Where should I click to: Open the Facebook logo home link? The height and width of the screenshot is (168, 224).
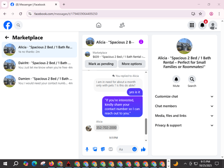tap(8, 25)
